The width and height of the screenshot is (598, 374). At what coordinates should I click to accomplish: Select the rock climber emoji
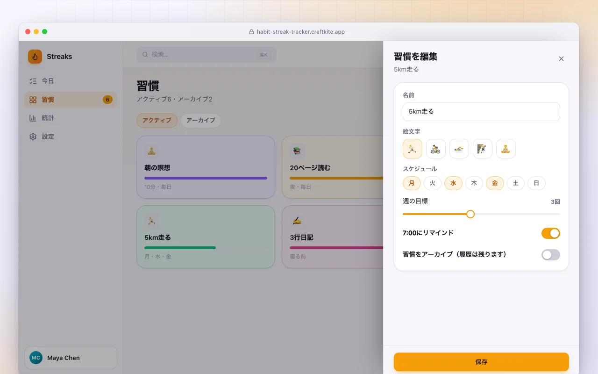[483, 149]
